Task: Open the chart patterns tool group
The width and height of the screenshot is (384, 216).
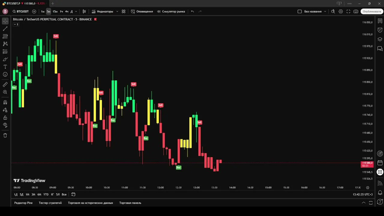Action: [5, 44]
